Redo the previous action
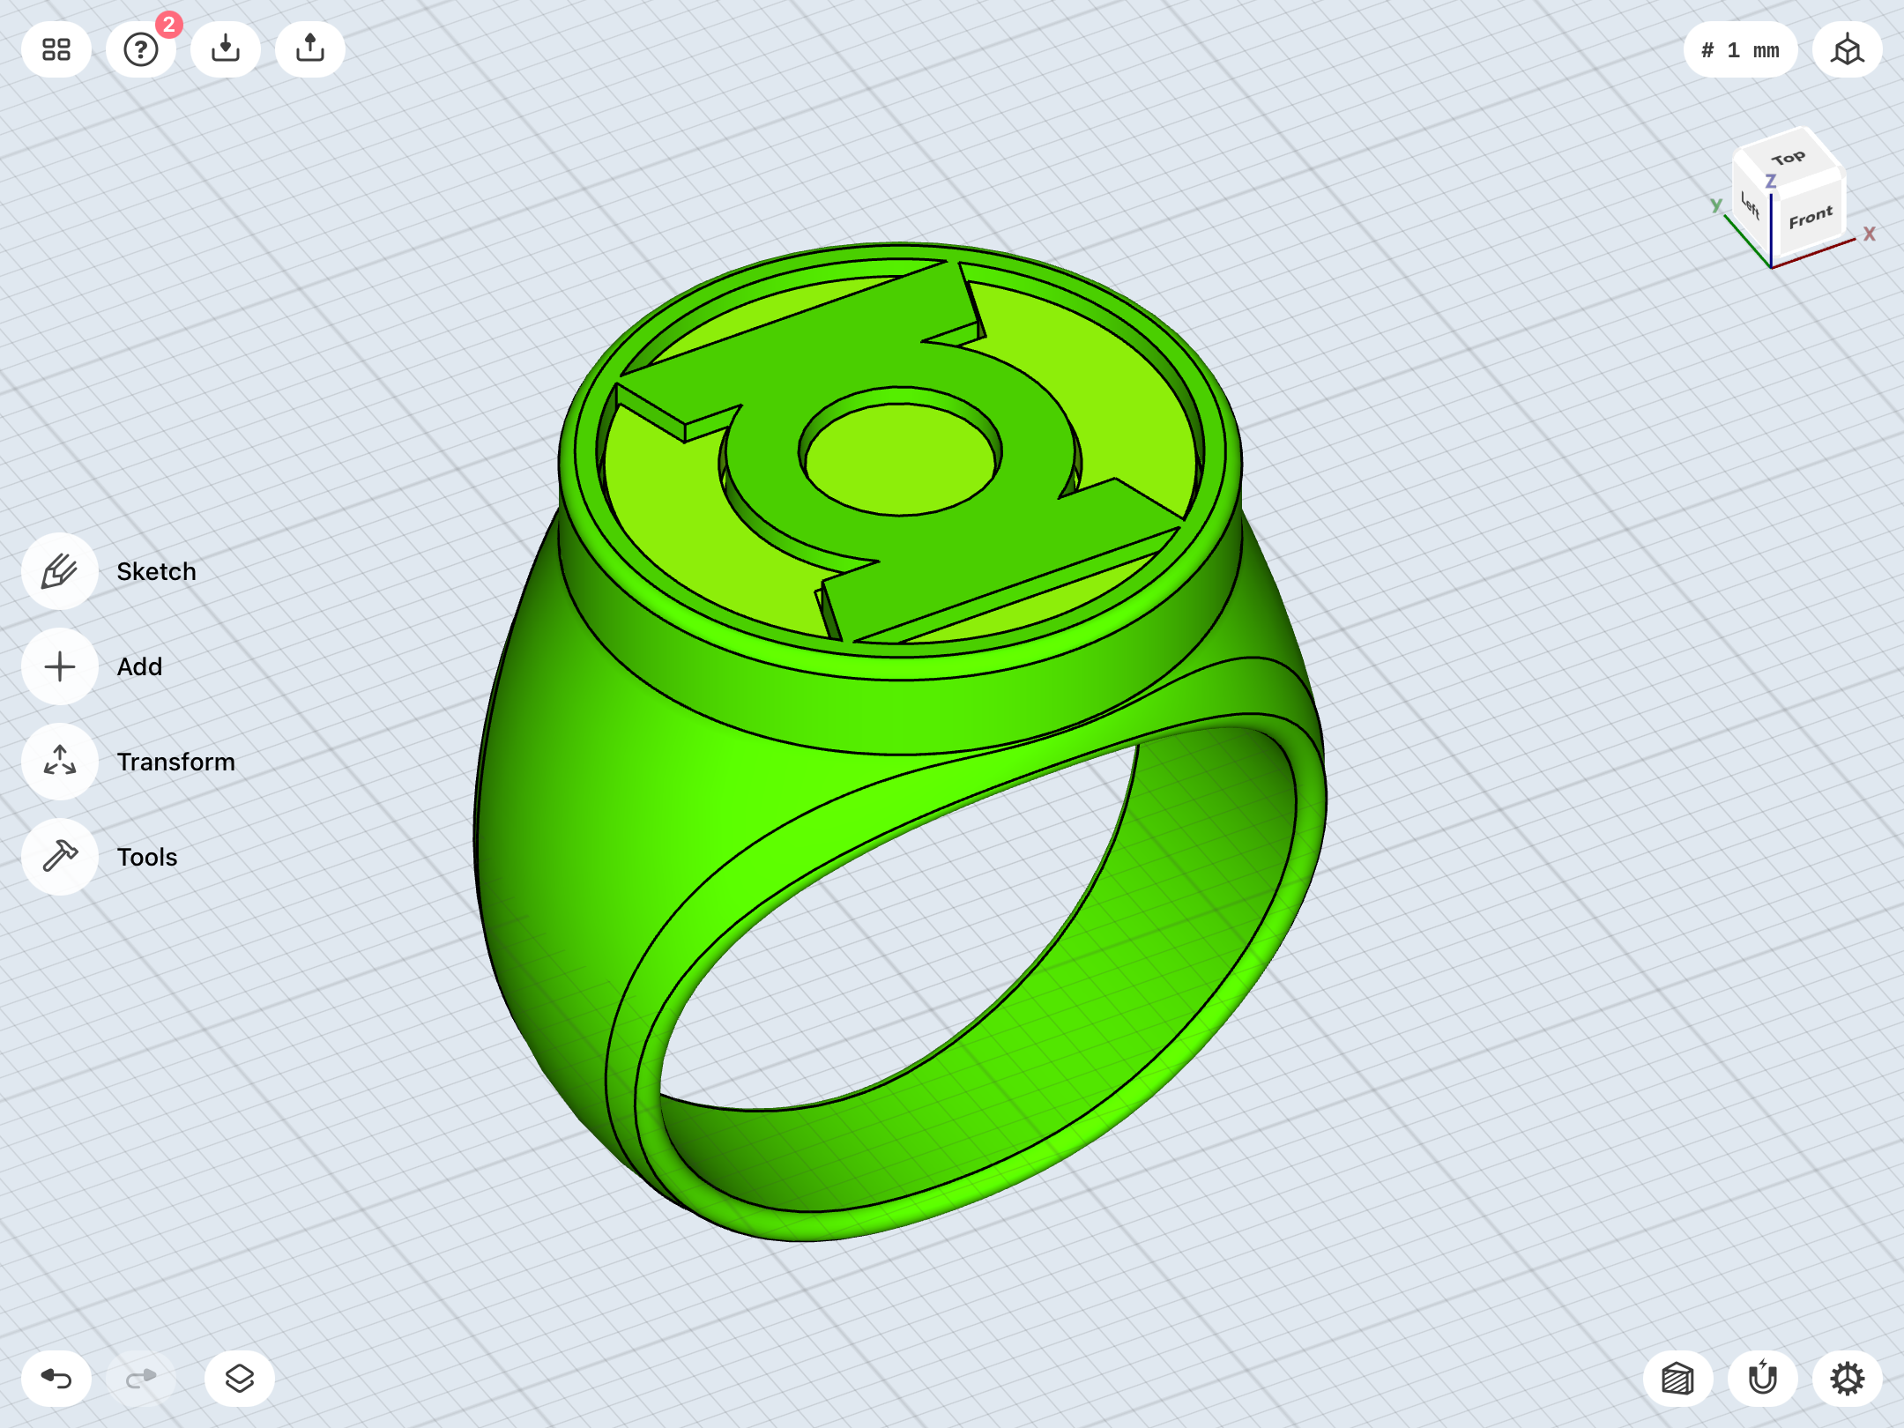1904x1428 pixels. [x=141, y=1379]
